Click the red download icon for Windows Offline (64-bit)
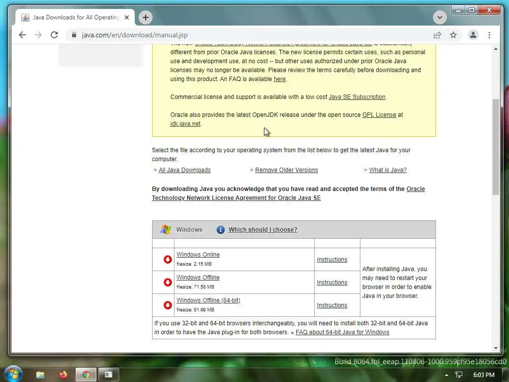 pyautogui.click(x=168, y=305)
